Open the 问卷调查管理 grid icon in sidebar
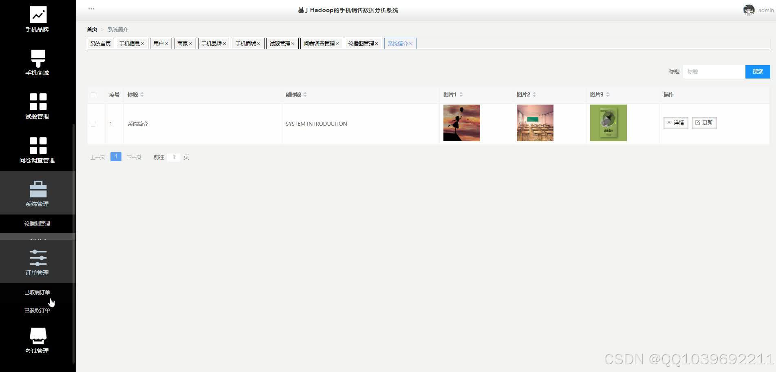This screenshot has width=776, height=372. 38,145
